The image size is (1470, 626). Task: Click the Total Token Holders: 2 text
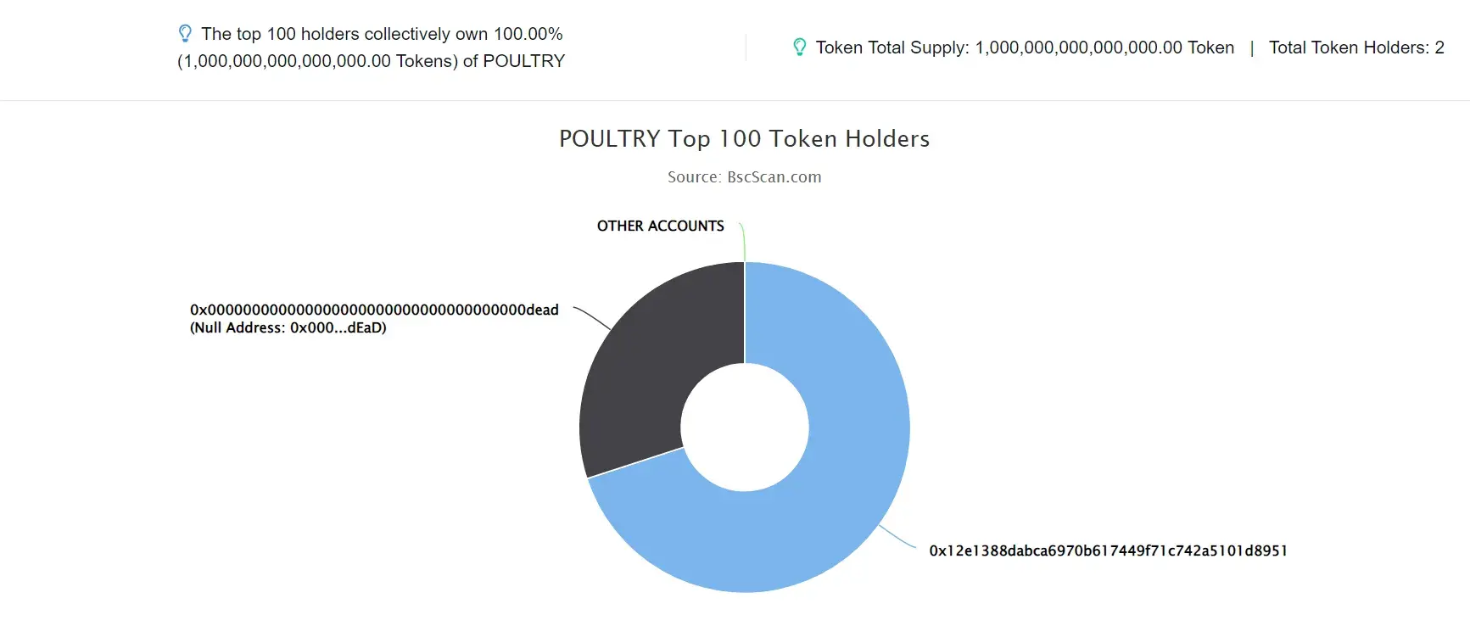click(1356, 48)
